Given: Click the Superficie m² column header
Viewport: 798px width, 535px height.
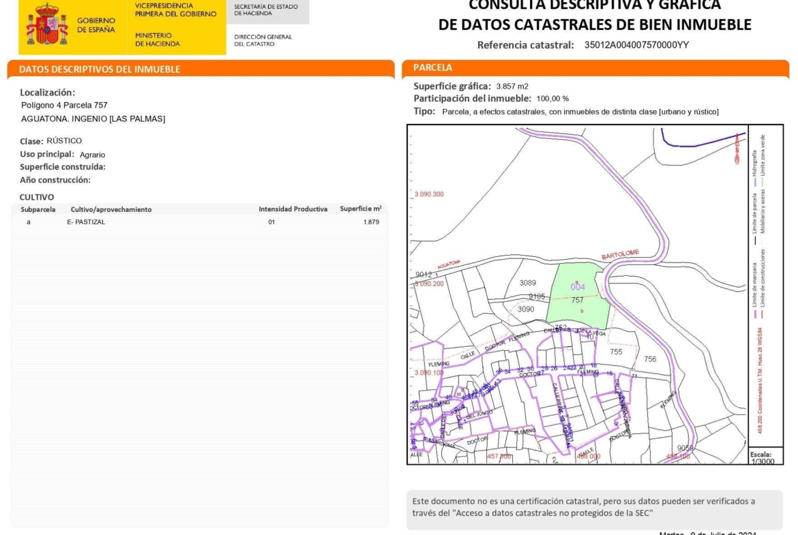Looking at the screenshot, I should click(360, 209).
